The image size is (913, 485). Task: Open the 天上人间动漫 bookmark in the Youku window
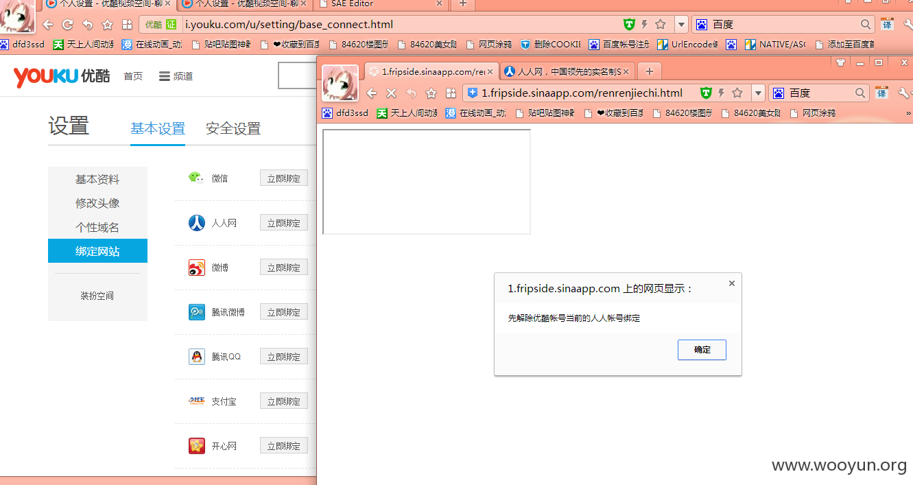83,45
